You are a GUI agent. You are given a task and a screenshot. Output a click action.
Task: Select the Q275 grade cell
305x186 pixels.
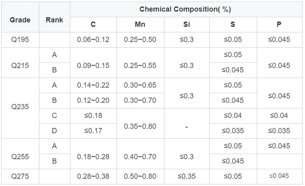coord(20,176)
